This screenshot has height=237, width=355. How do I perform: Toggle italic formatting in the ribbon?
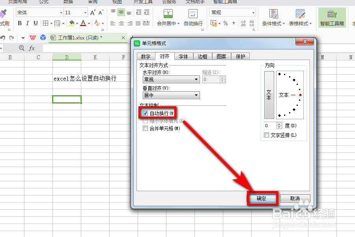[28, 23]
